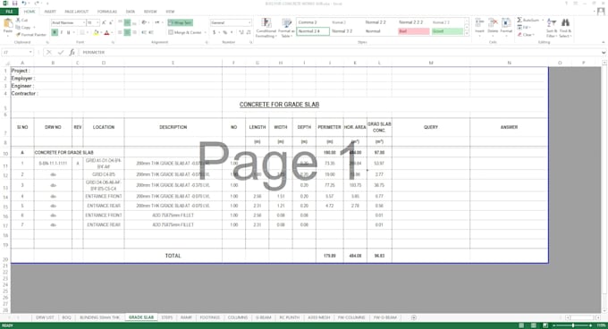
Task: Switch to the FORMULAS ribbon tab
Action: pyautogui.click(x=107, y=12)
